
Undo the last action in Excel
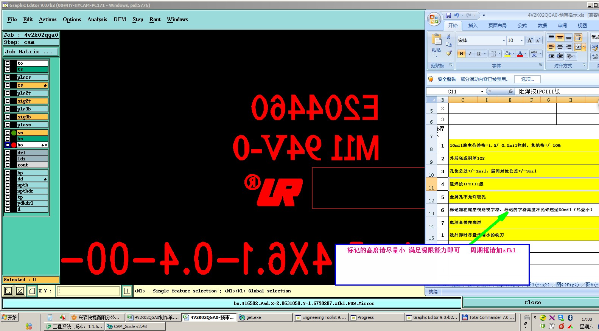coord(457,16)
